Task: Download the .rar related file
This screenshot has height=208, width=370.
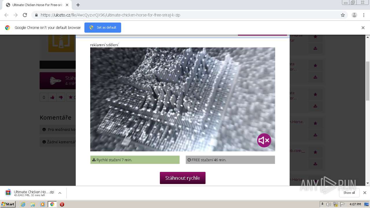Action: coord(315,48)
